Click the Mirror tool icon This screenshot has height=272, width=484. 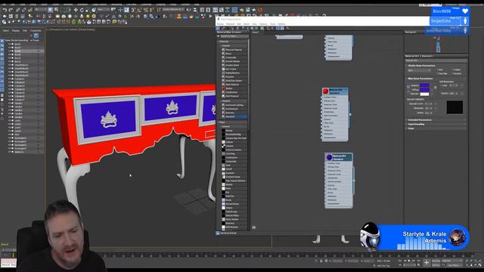pyautogui.click(x=190, y=10)
